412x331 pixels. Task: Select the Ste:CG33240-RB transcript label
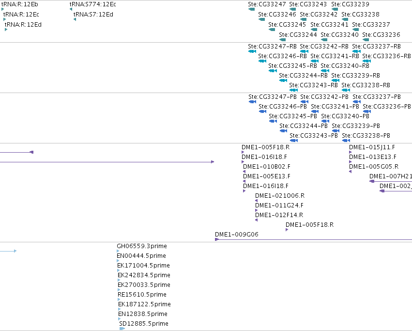[345, 66]
